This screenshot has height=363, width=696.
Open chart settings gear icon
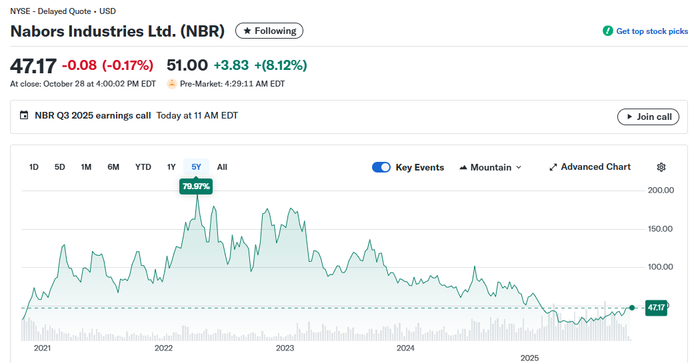[x=661, y=167]
